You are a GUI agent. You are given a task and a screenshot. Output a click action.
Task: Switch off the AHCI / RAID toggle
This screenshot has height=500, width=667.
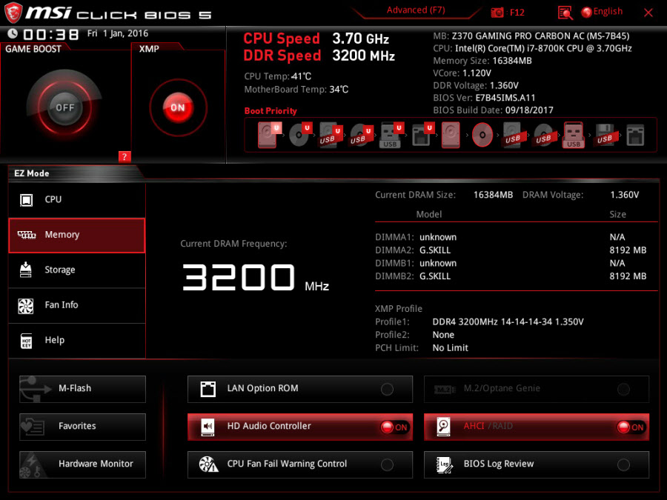pyautogui.click(x=630, y=427)
